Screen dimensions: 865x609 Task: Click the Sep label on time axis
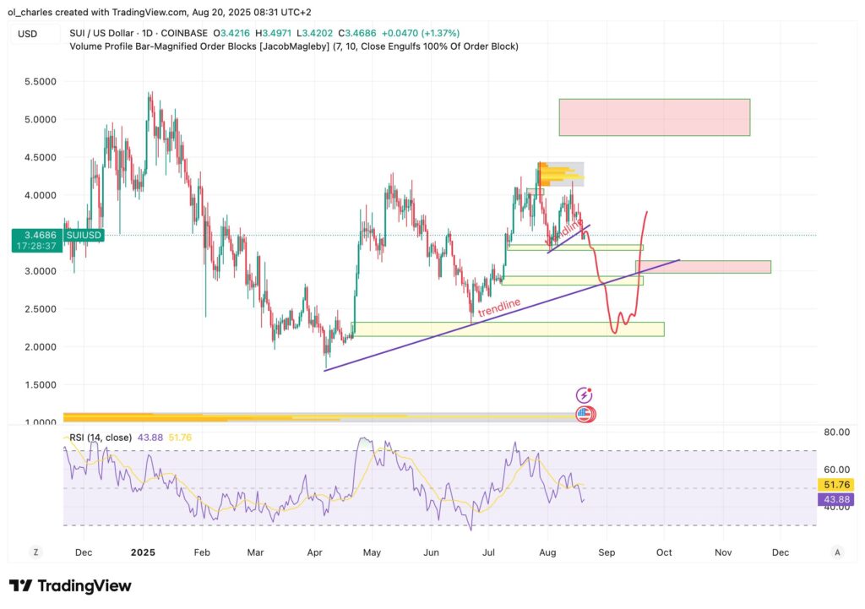(606, 552)
